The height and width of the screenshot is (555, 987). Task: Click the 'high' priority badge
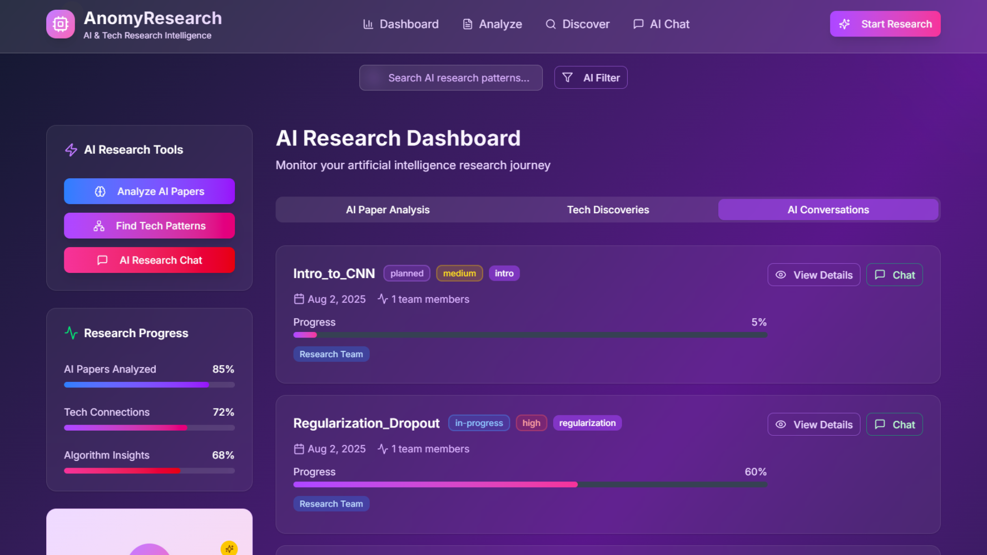pyautogui.click(x=532, y=423)
